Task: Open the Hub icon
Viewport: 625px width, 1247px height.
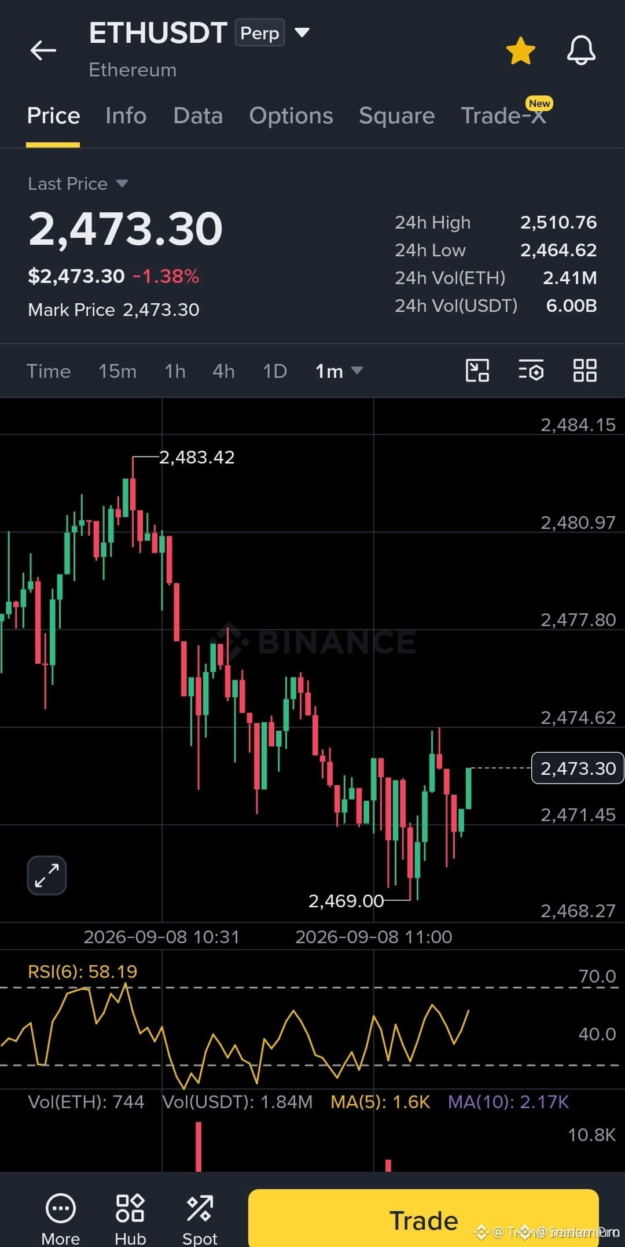Action: click(130, 1208)
